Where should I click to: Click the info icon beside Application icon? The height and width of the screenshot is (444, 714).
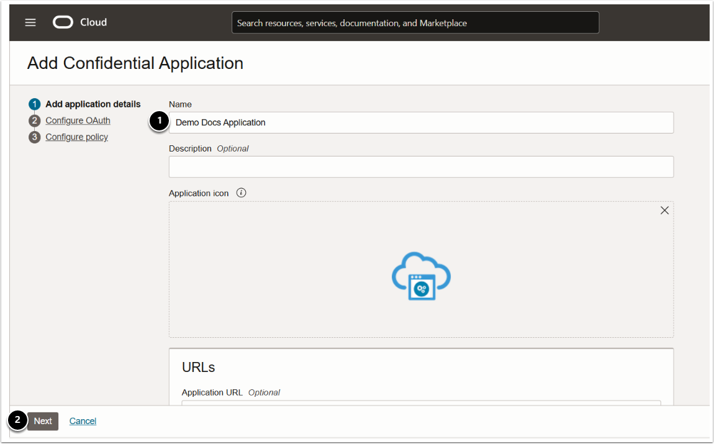tap(242, 193)
